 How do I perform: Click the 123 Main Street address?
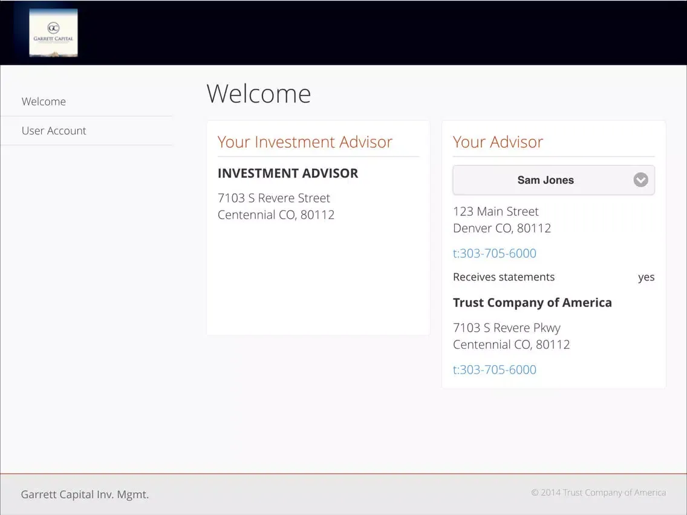(495, 212)
